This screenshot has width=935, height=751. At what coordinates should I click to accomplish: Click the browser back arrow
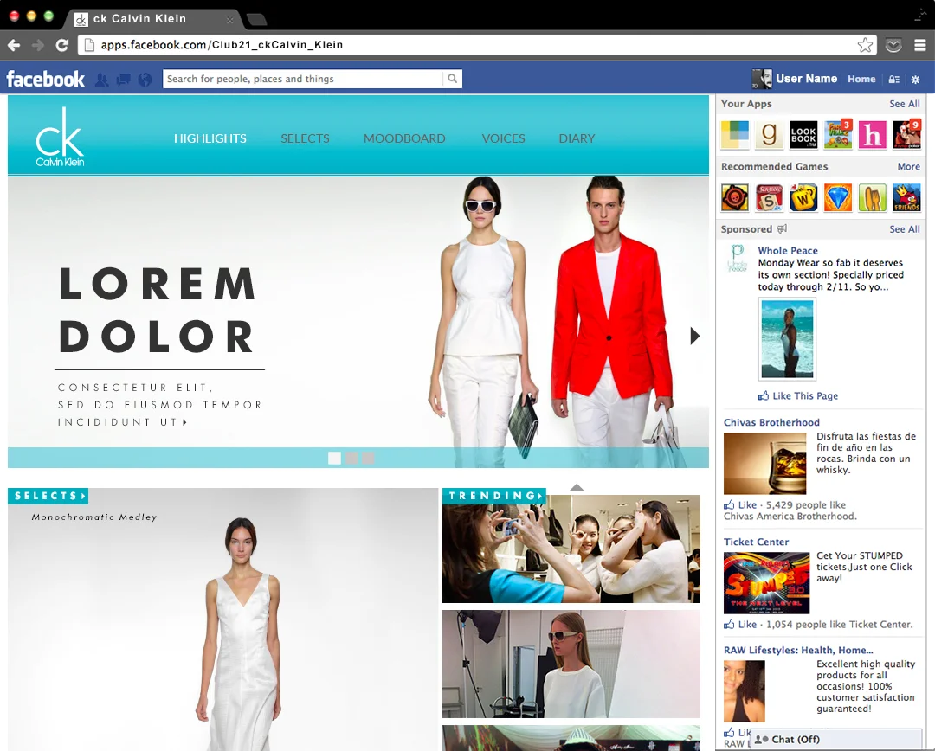pos(14,45)
